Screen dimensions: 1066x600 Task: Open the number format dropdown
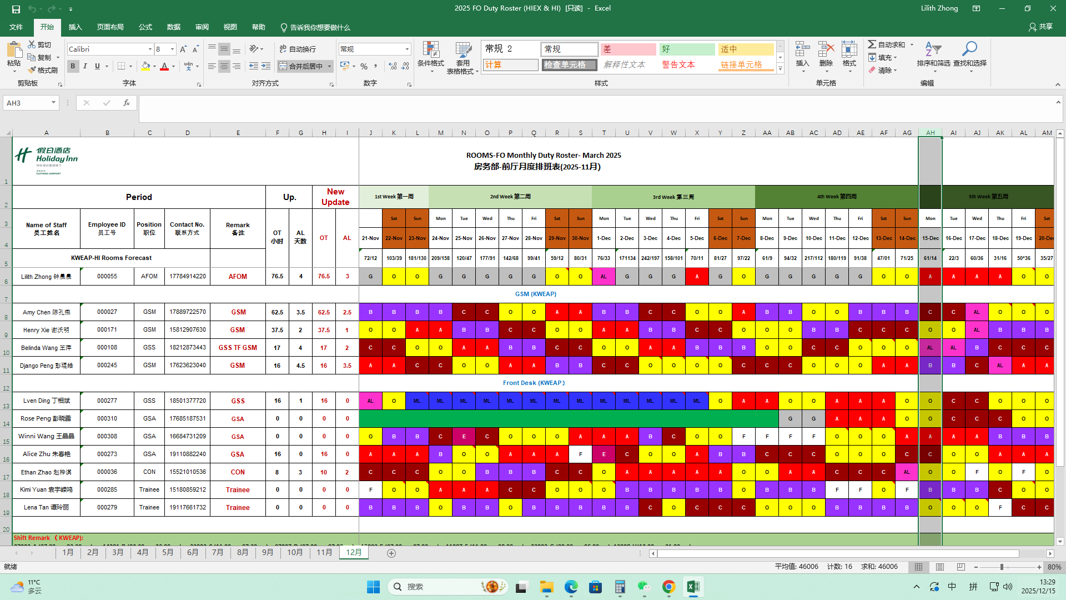pyautogui.click(x=407, y=49)
